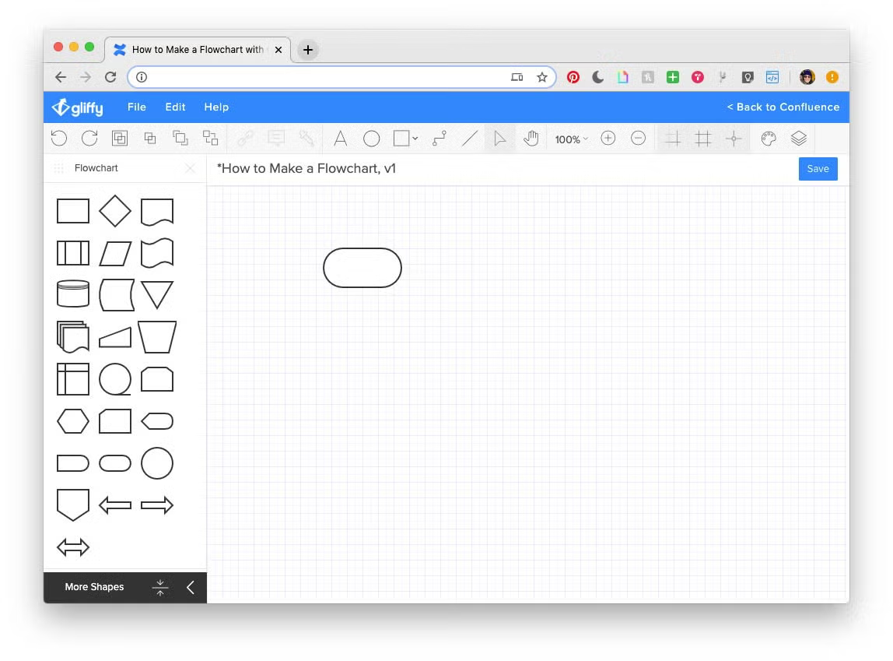Image resolution: width=893 pixels, height=661 pixels.
Task: Select the Ellipse drawing tool
Action: click(372, 139)
